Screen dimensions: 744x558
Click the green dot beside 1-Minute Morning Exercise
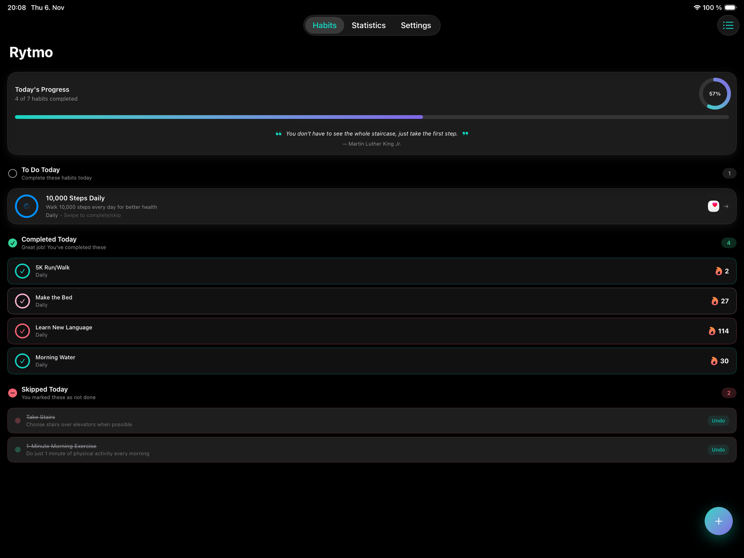click(x=18, y=450)
